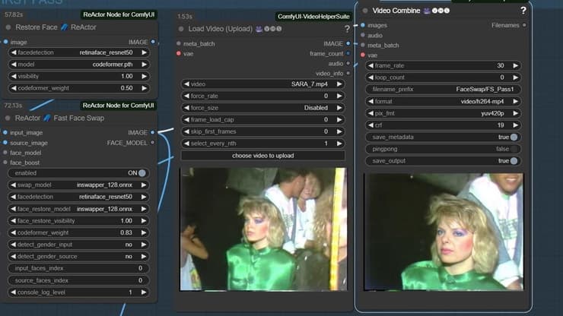Image resolution: width=563 pixels, height=316 pixels.
Task: Open pix_fmt yuv420p selector
Action: [x=443, y=113]
